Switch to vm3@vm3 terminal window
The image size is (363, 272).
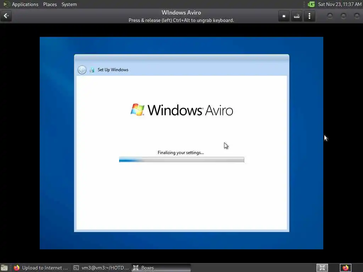pos(101,268)
